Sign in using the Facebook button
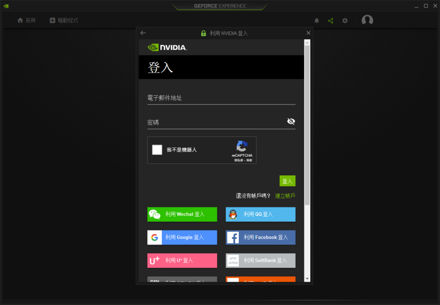 point(260,237)
